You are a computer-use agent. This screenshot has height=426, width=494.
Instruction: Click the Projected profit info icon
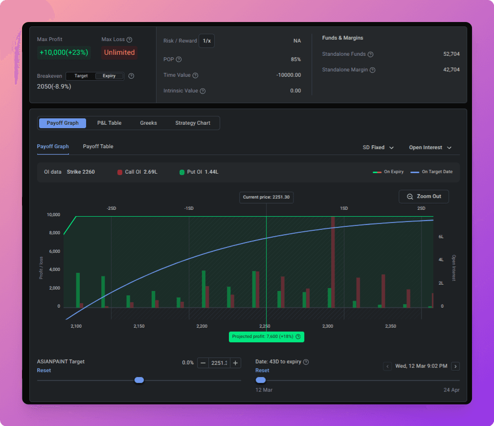pos(298,336)
